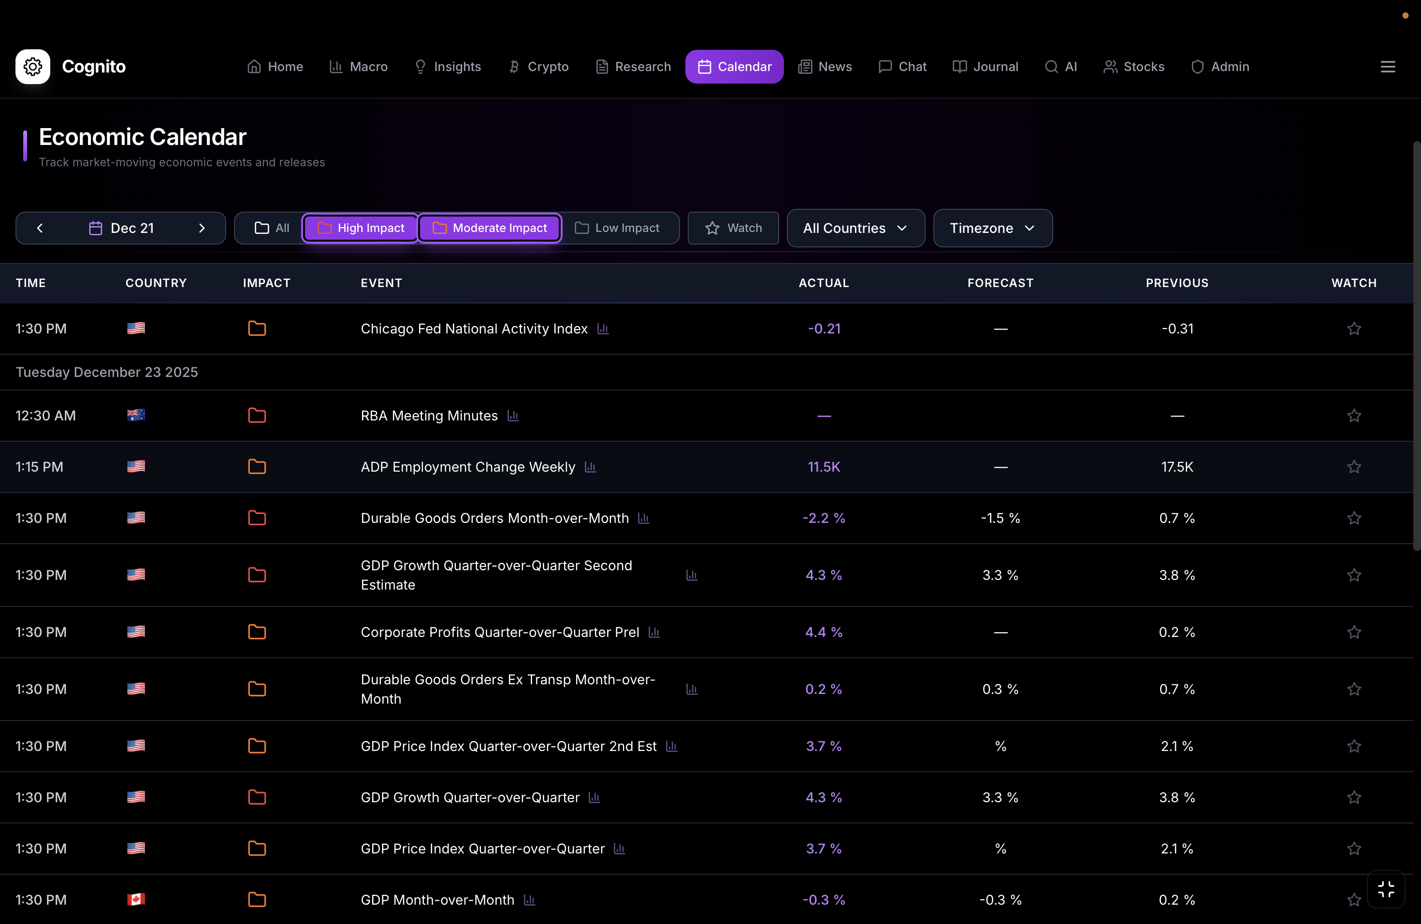Open chart icon next to ADP Employment Change Weekly

[x=591, y=467]
